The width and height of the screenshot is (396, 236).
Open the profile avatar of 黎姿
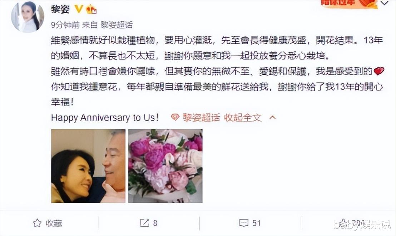pyautogui.click(x=27, y=17)
